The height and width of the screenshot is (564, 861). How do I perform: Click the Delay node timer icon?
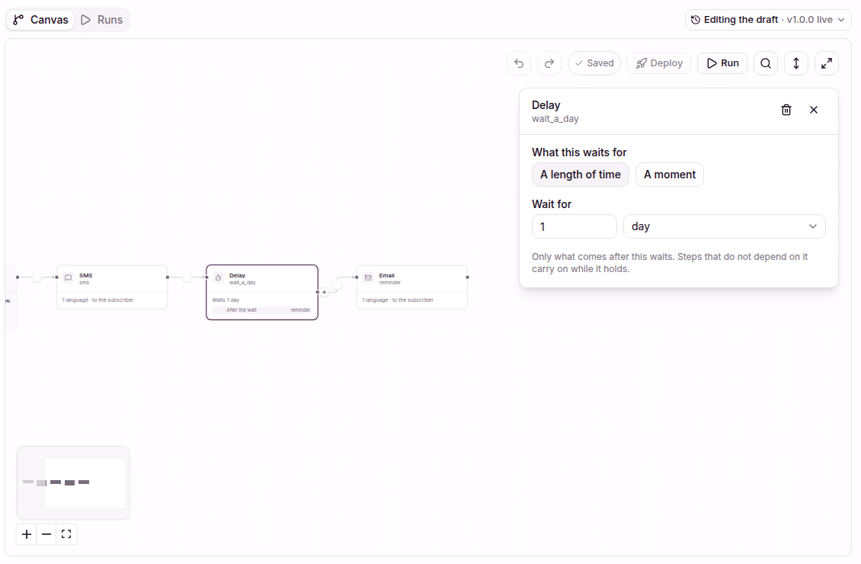pyautogui.click(x=219, y=278)
